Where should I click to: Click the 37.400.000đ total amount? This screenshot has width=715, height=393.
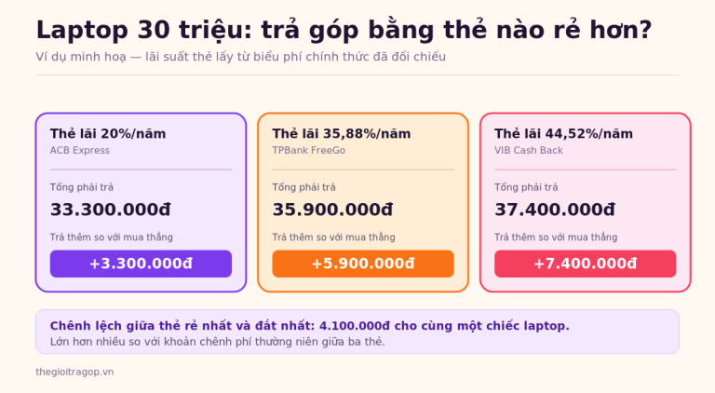point(555,210)
